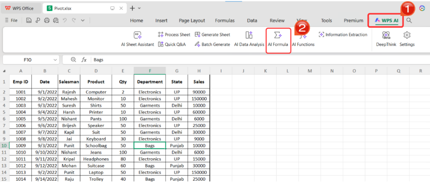
Task: Select row 10 header
Action: pos(5,145)
